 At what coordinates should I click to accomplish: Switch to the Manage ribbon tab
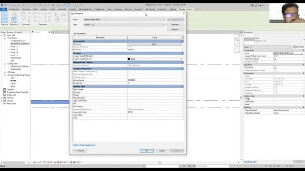[x=118, y=9]
